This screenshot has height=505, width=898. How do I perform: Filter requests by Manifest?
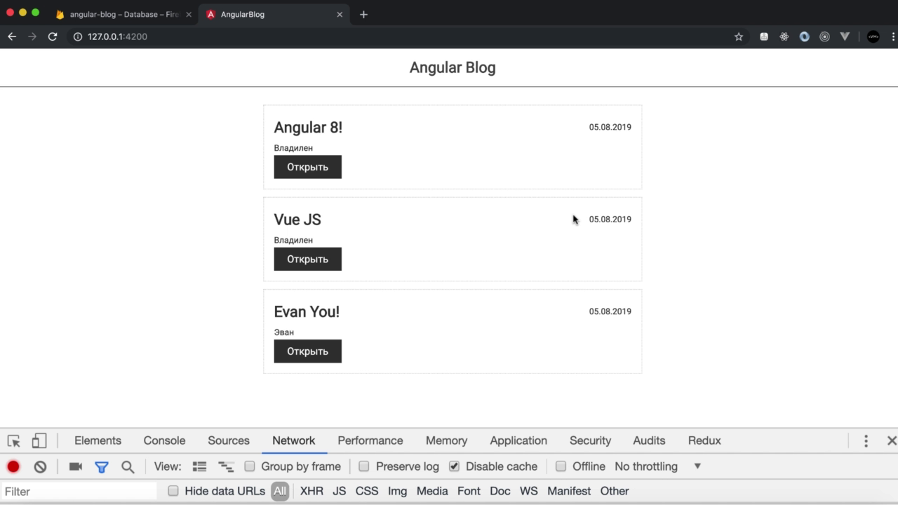click(569, 491)
